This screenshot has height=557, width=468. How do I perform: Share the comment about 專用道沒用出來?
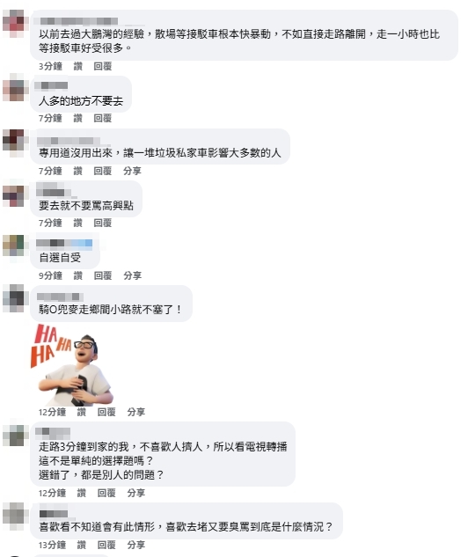pos(132,172)
